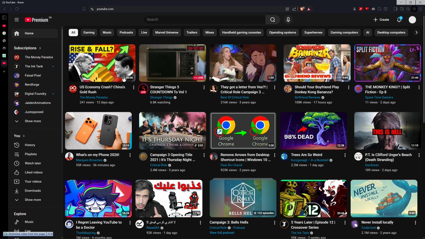Expand the Subscriptions section chevron
Viewport: 425px width, 239px height.
point(40,48)
